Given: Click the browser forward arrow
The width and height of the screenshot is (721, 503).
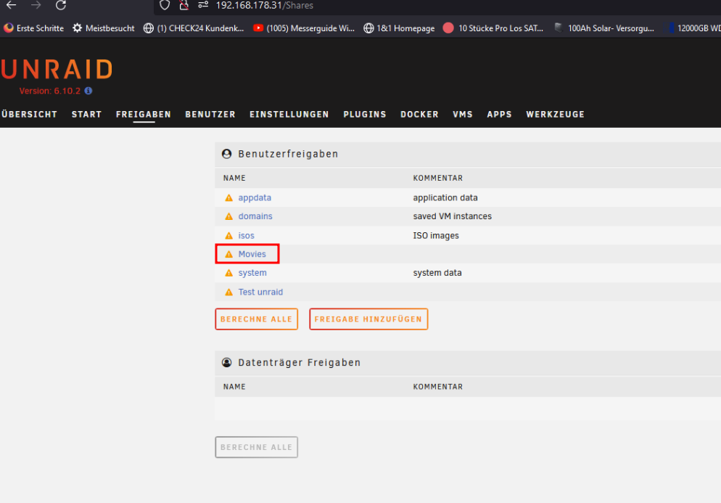Looking at the screenshot, I should pos(36,5).
